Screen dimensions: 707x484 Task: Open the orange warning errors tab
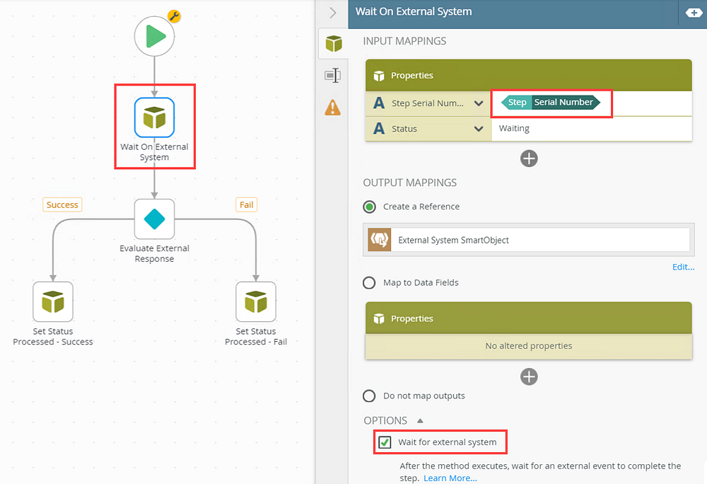coord(332,107)
